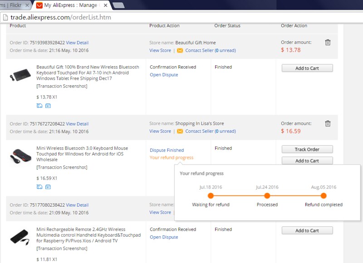Click the trade.aliexpress.com address field
Screen dimensions: 363x263
click(61, 17)
